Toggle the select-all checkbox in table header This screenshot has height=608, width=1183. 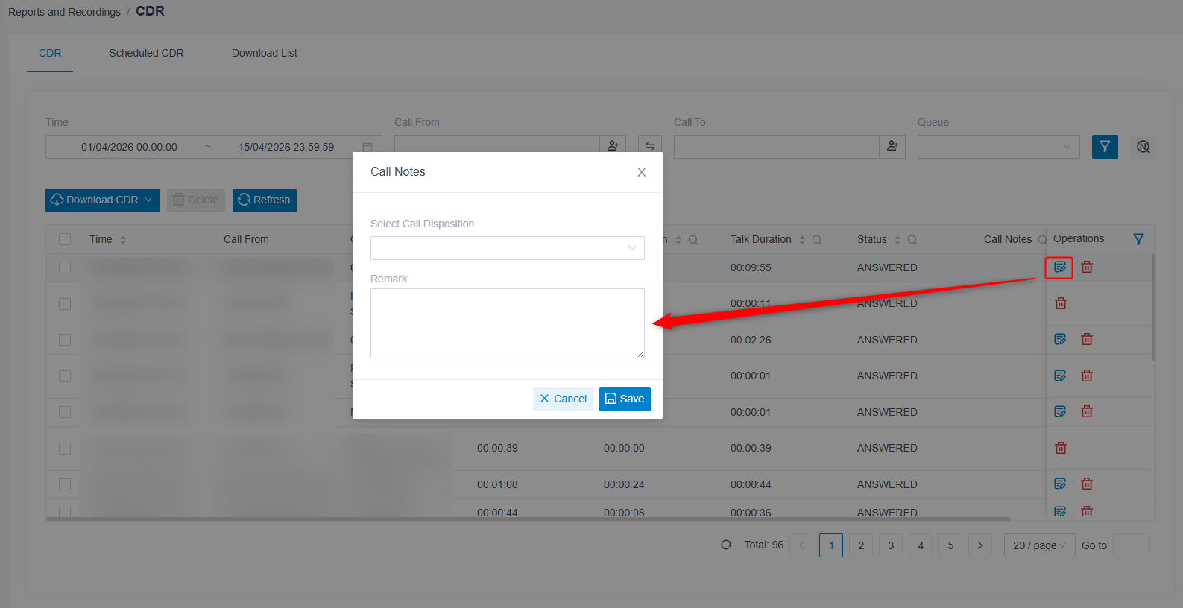tap(65, 239)
